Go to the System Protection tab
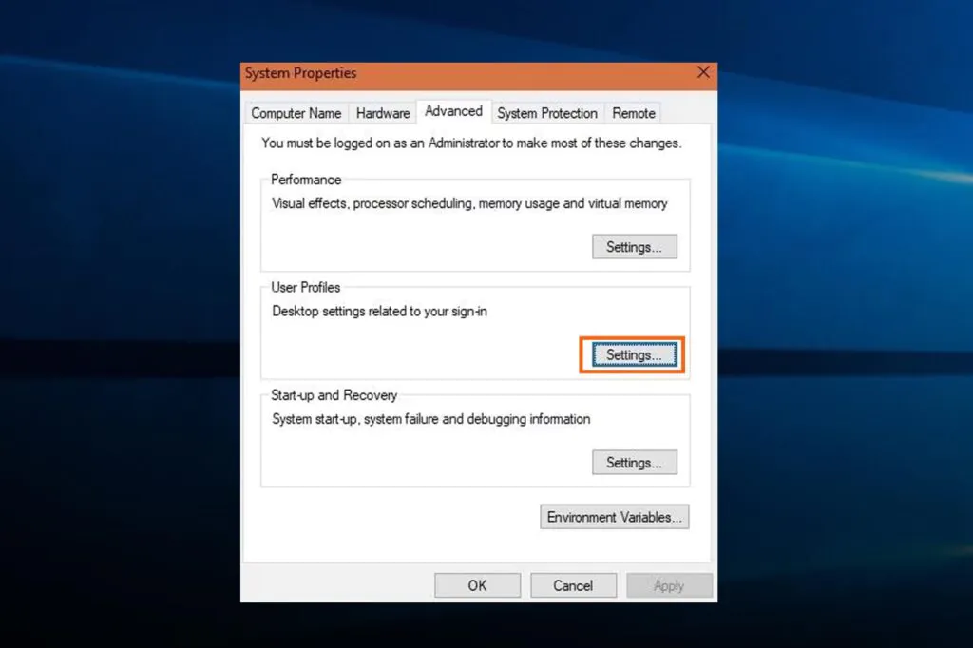Image resolution: width=973 pixels, height=648 pixels. pos(546,113)
